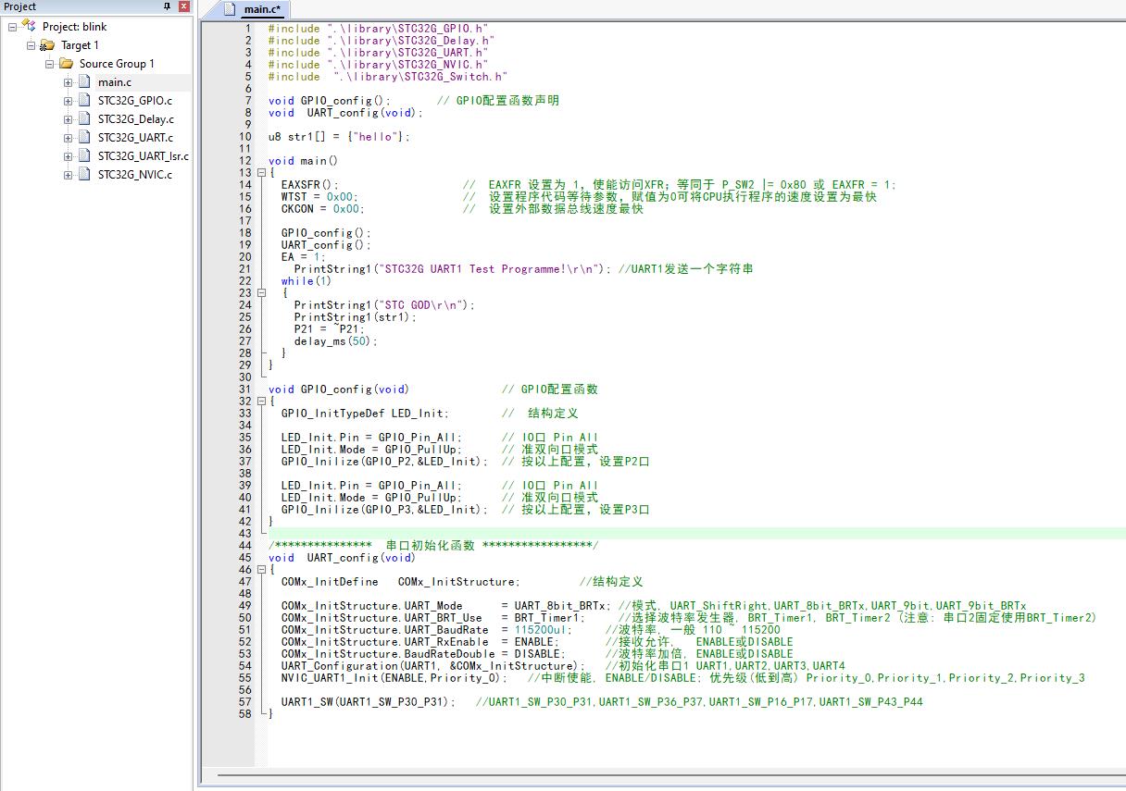The height and width of the screenshot is (791, 1126).
Task: Click the P21 = ~P21; statement
Action: 330,329
